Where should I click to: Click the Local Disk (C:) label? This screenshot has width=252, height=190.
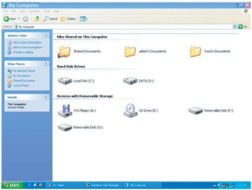click(x=84, y=81)
